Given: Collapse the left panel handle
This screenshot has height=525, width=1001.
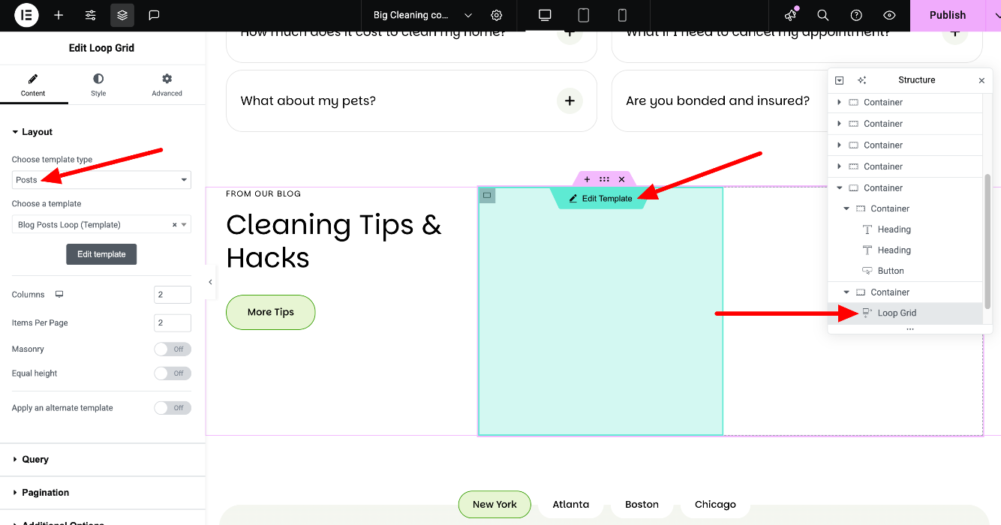Looking at the screenshot, I should click(210, 282).
